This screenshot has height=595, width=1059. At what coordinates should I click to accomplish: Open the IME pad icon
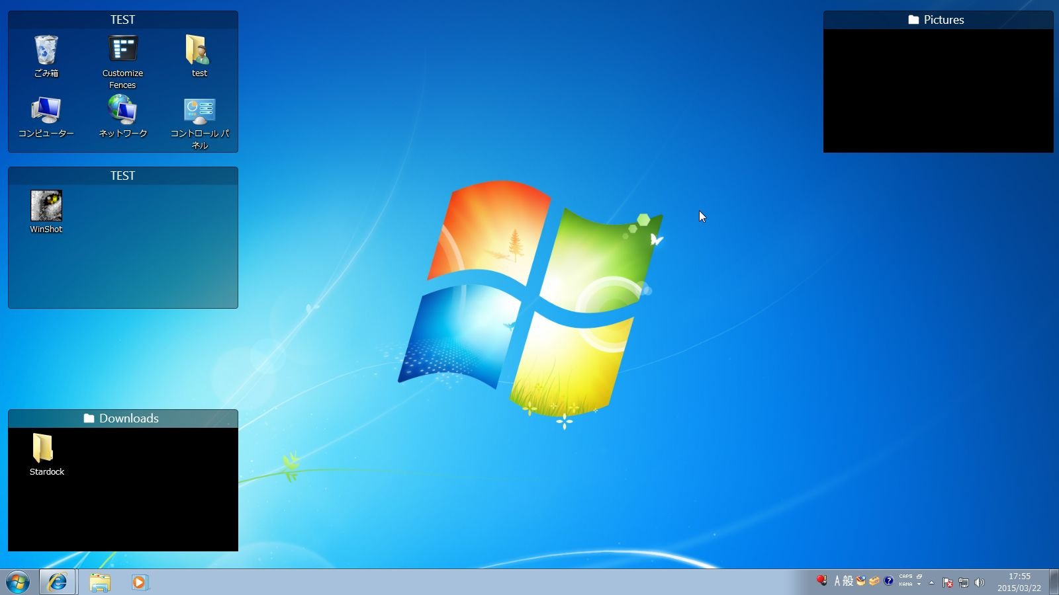point(861,580)
